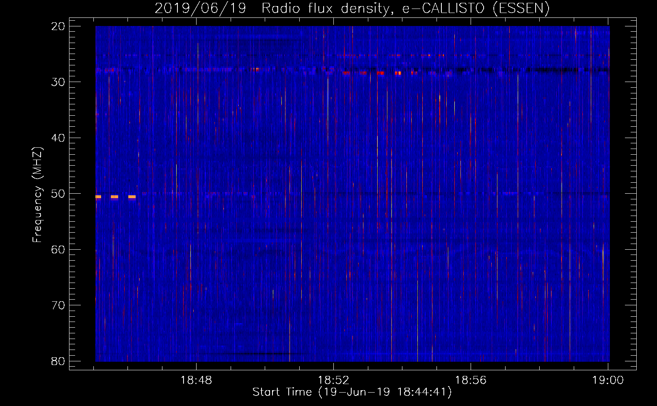The width and height of the screenshot is (657, 406).
Task: Click the 18:48 time tick label
Action: (x=196, y=380)
